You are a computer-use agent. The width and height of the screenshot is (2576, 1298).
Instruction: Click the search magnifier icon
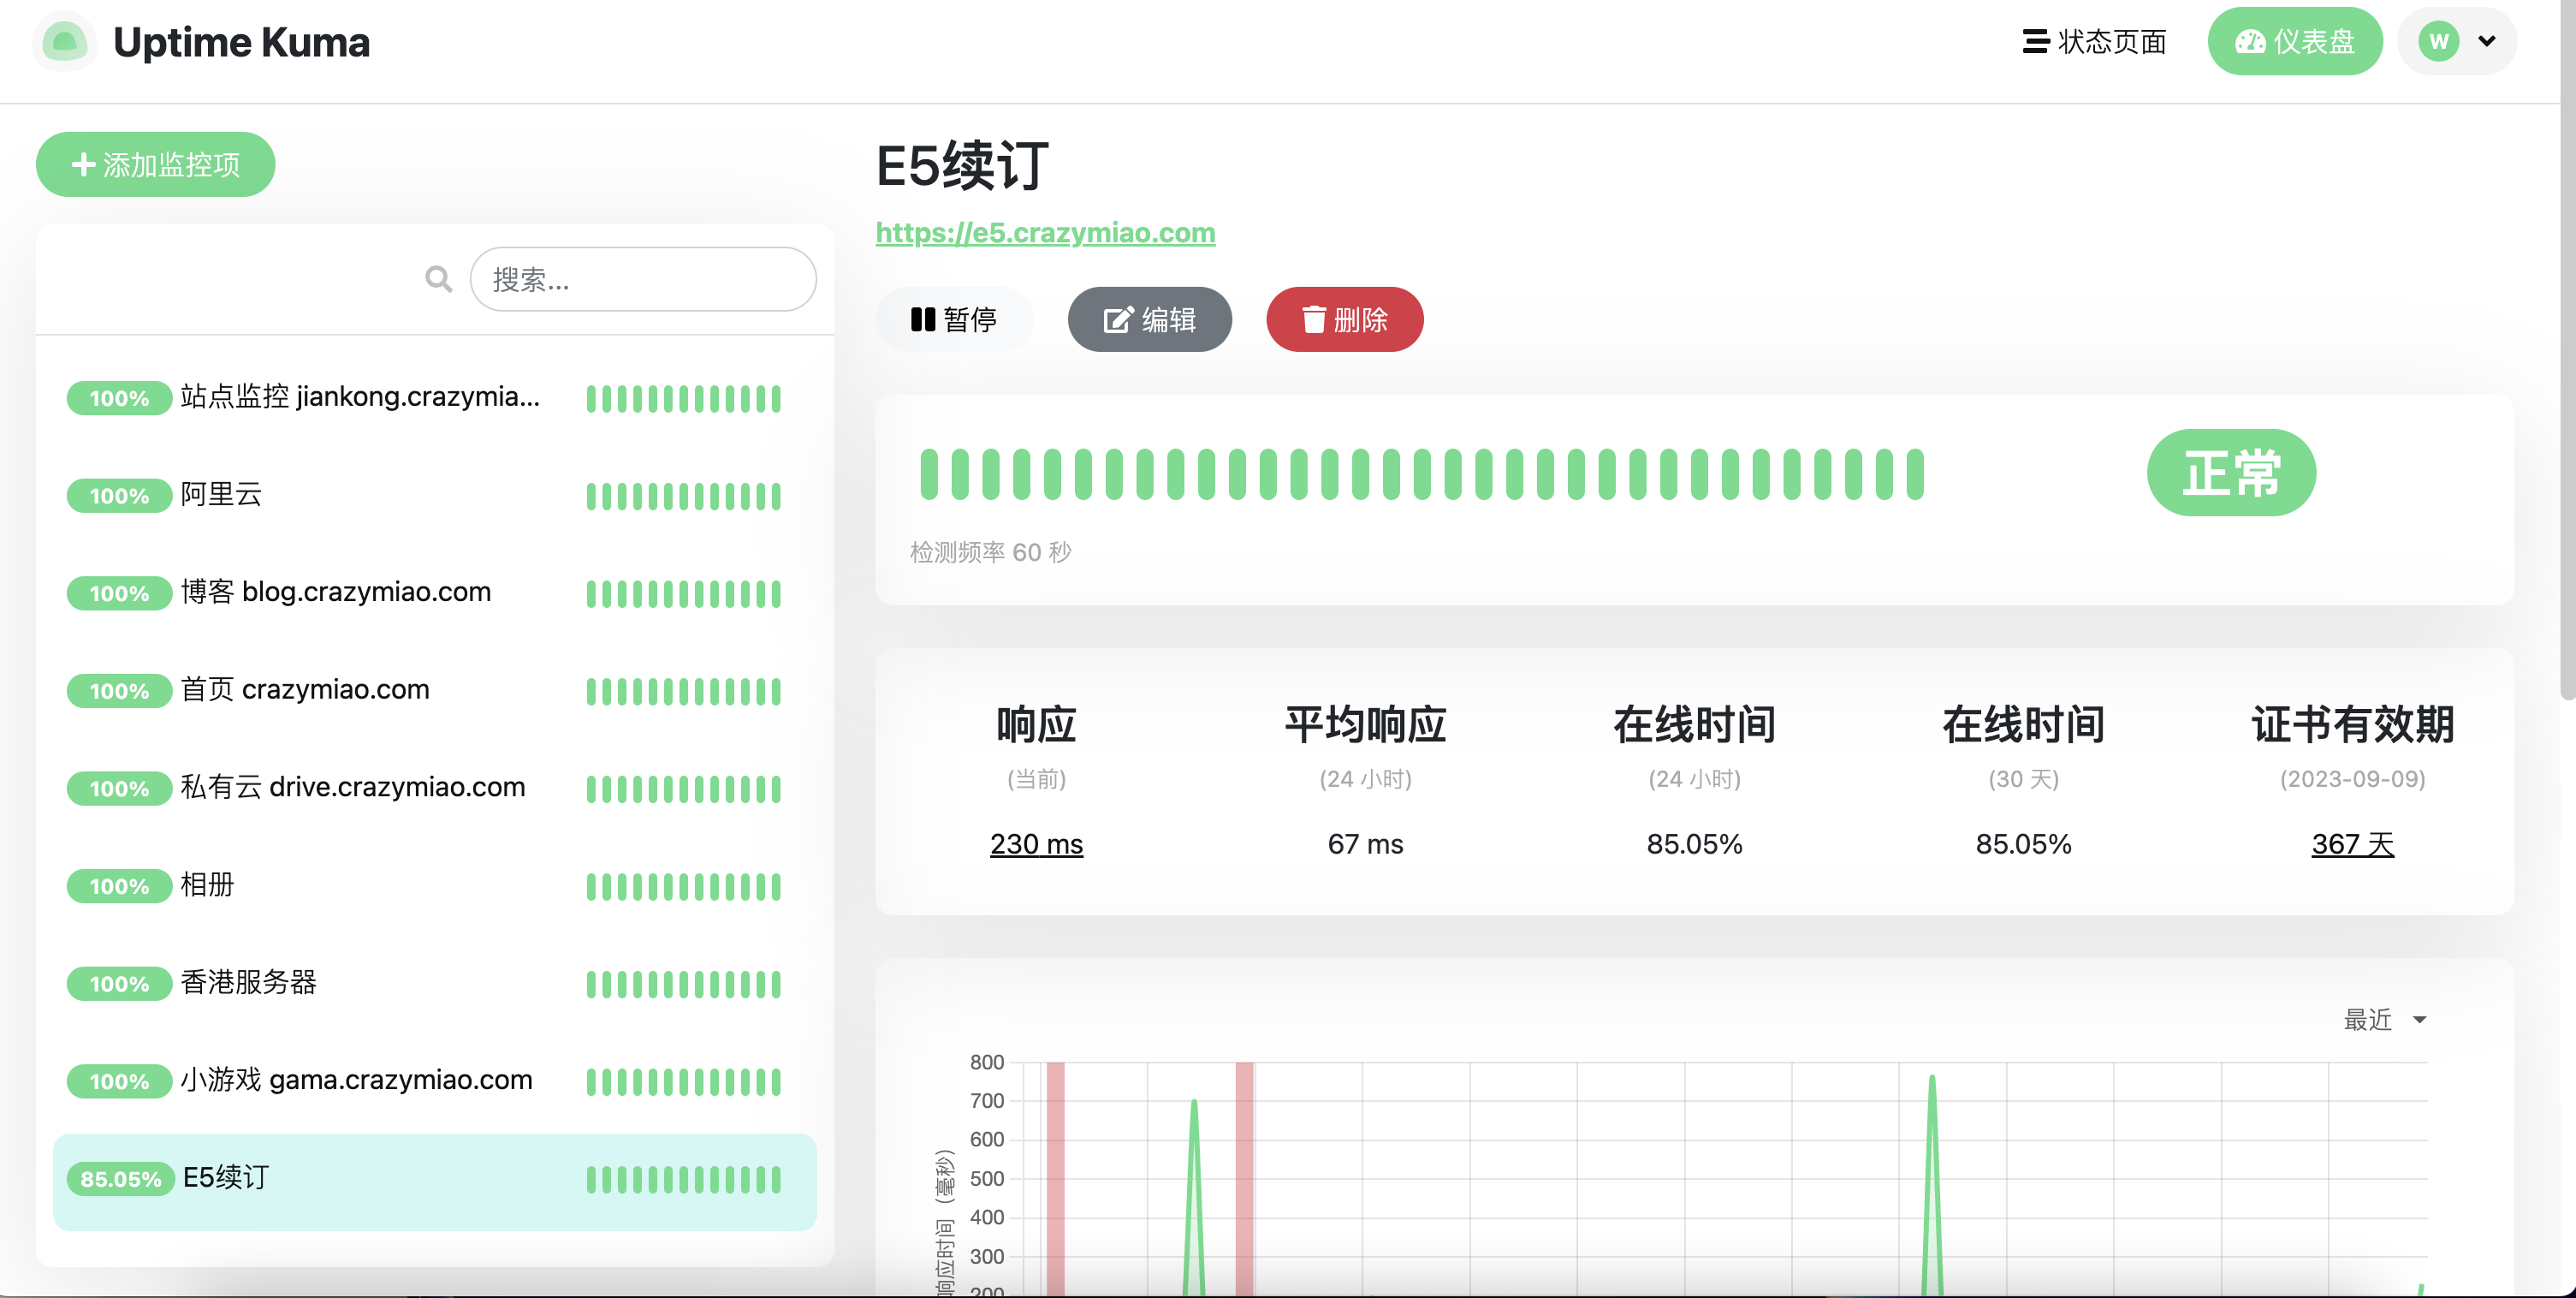click(438, 279)
